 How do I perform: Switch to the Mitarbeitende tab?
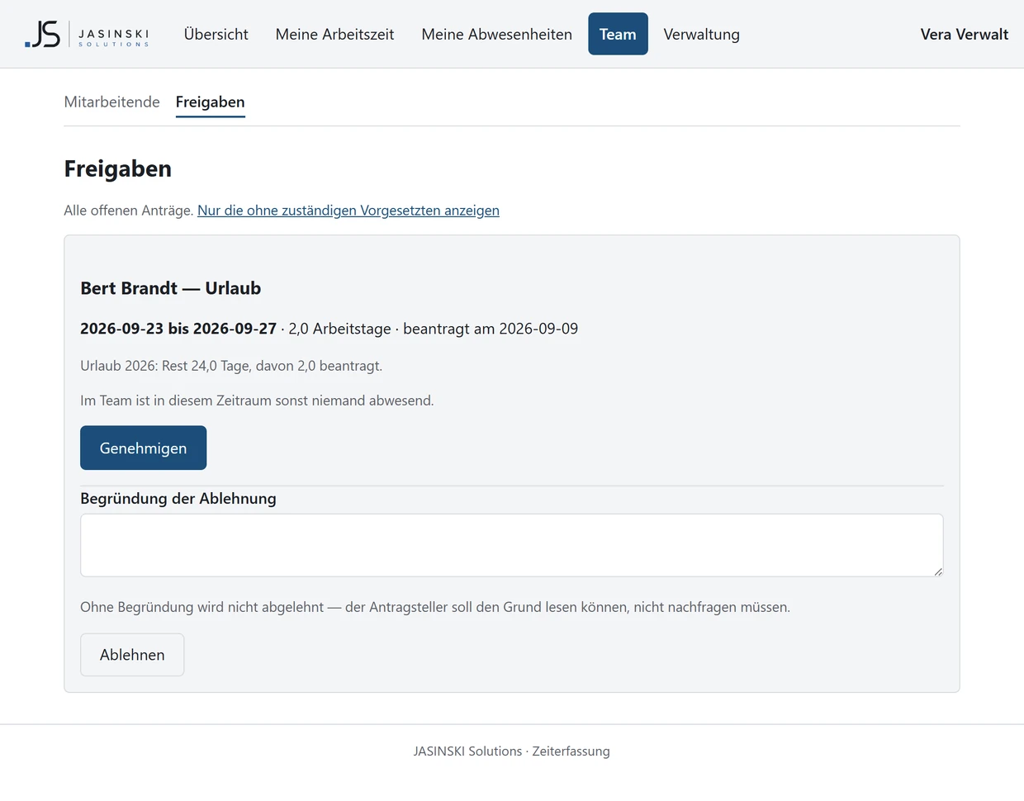111,102
